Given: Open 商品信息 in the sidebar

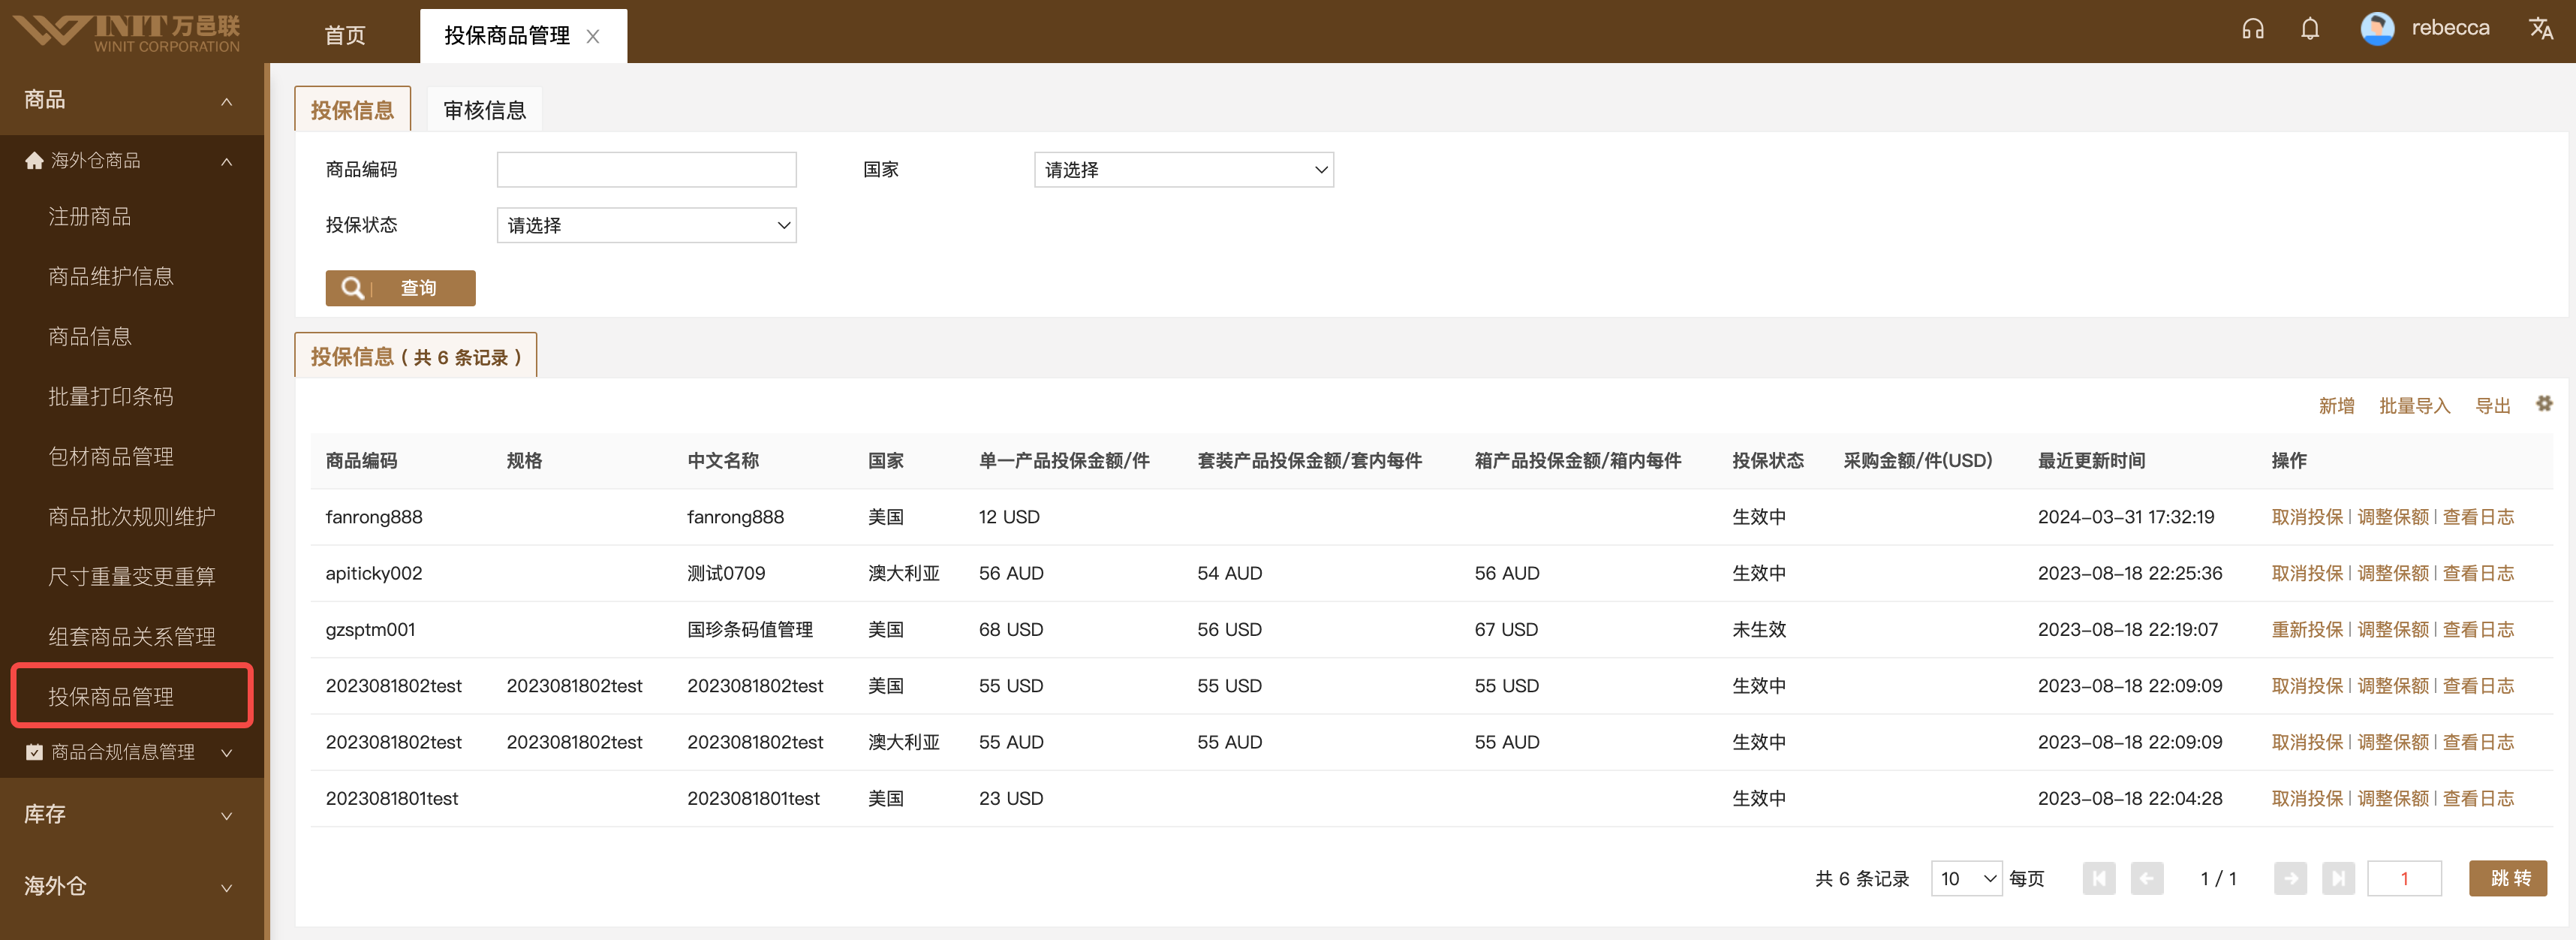Looking at the screenshot, I should 90,337.
